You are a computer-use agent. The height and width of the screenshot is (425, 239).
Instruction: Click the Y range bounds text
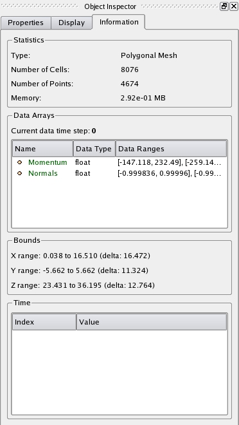pyautogui.click(x=80, y=270)
